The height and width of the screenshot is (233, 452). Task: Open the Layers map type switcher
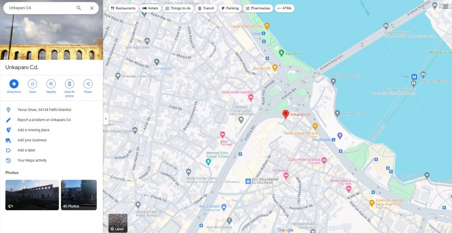click(x=118, y=223)
